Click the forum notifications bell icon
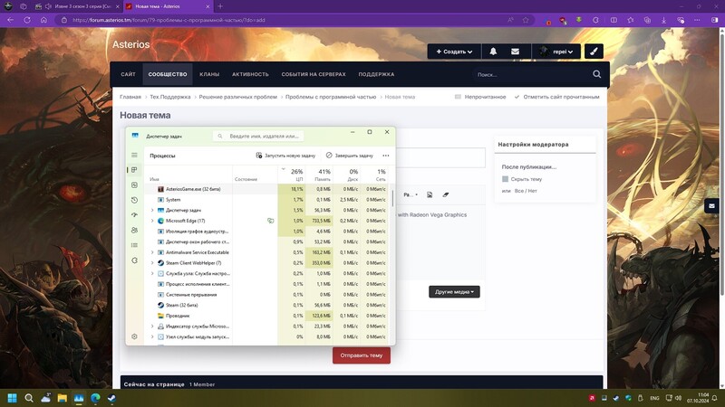 pyautogui.click(x=493, y=52)
